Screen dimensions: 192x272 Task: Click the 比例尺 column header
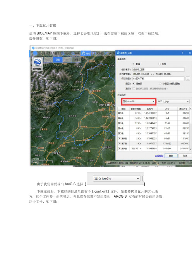150,109
